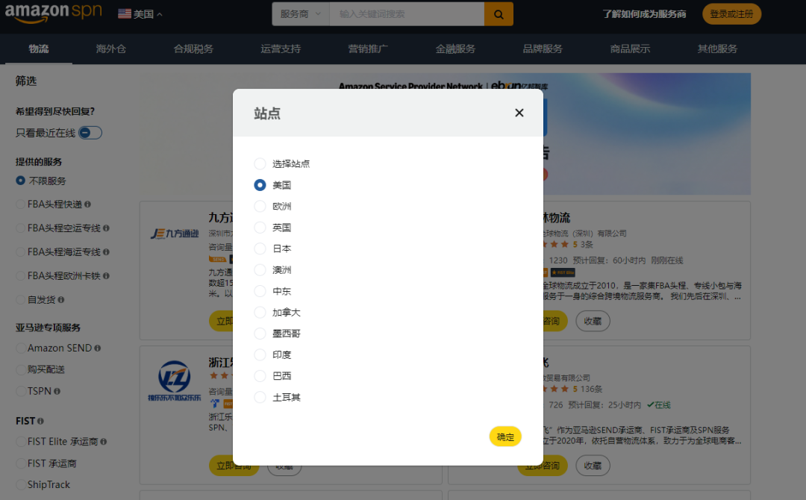Screen dimensions: 806x500
Task: Select the 不限服务 filter radio
Action: (21, 181)
